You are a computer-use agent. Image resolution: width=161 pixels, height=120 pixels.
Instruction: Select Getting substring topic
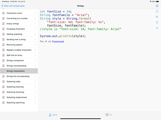click(19, 34)
